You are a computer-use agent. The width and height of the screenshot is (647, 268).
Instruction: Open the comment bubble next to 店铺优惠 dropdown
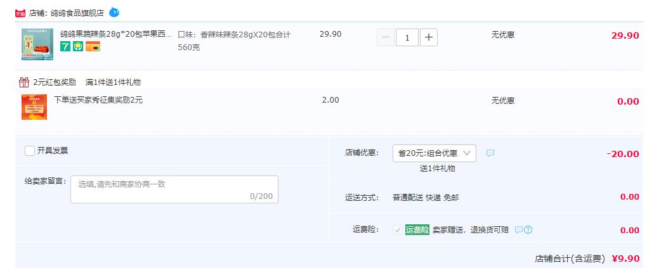(490, 153)
